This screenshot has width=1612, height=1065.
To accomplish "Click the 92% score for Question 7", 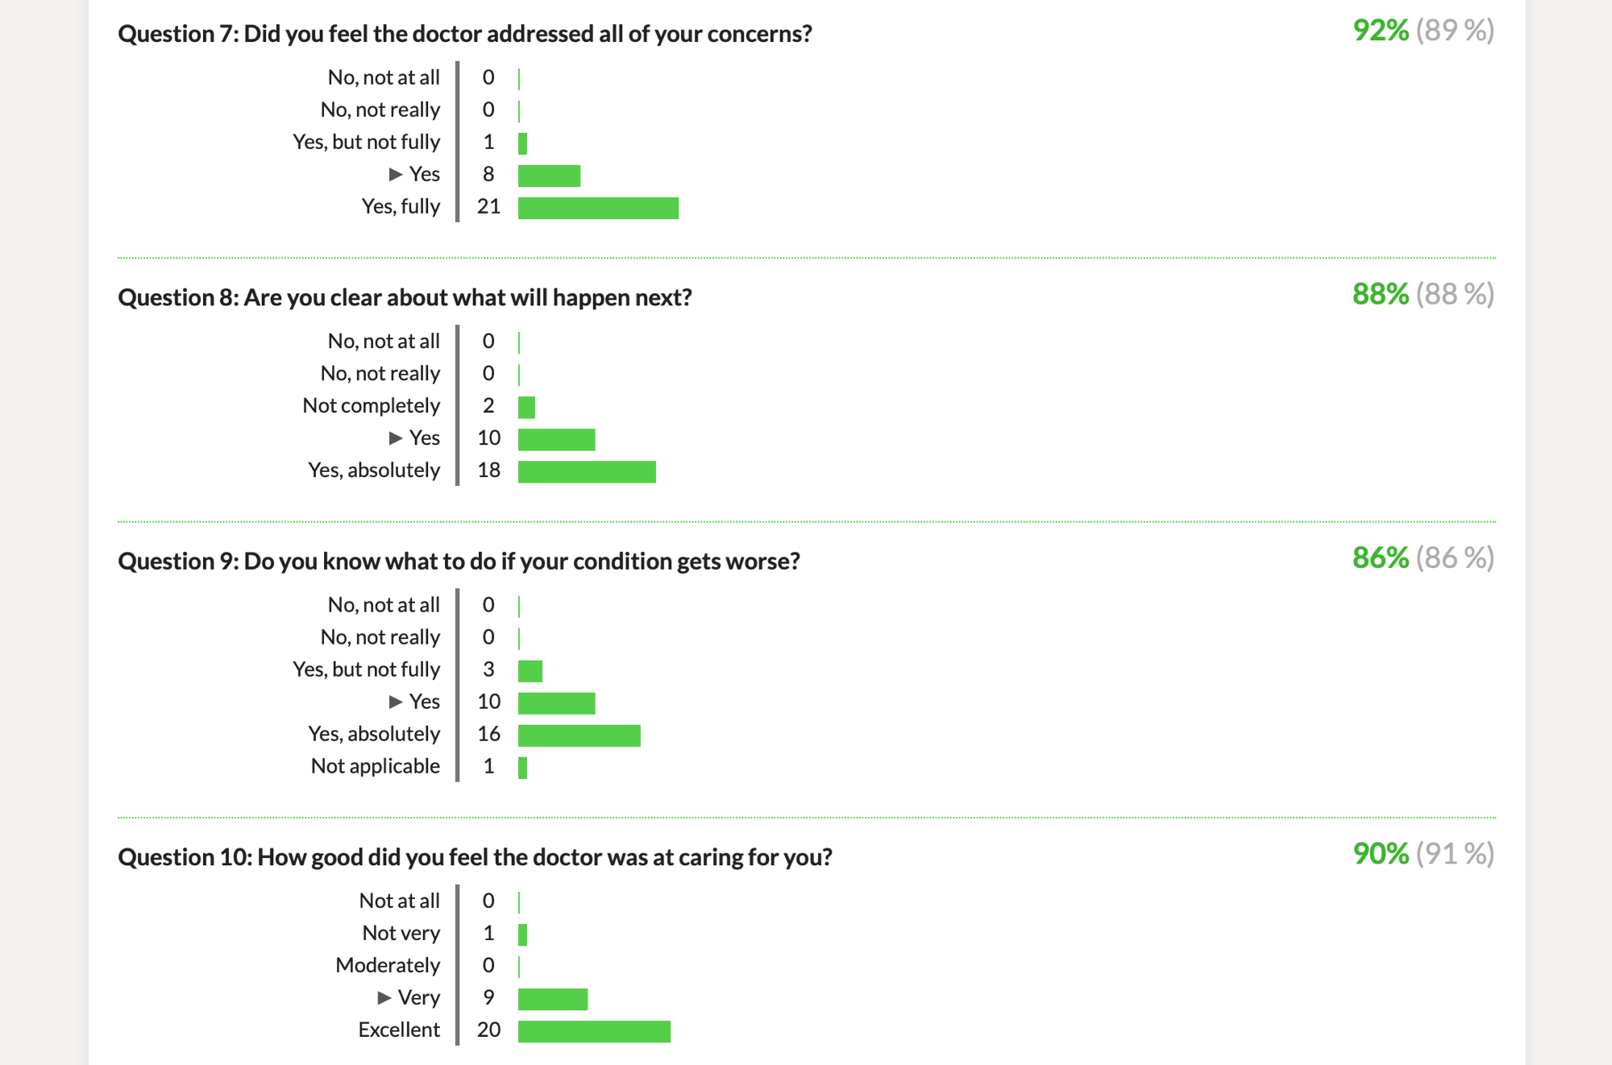I will 1381,31.
